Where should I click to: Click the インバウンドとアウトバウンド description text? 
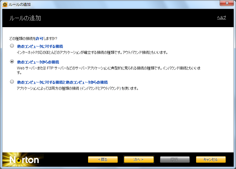[x=77, y=88]
